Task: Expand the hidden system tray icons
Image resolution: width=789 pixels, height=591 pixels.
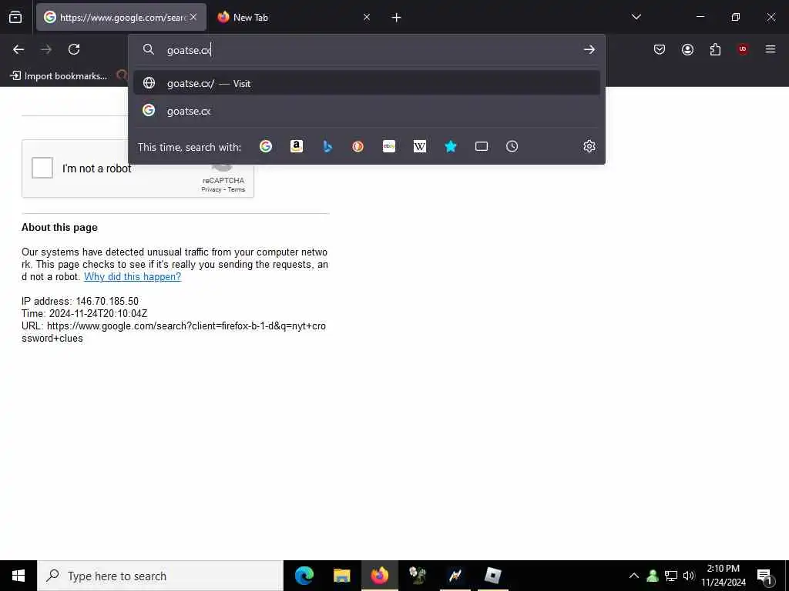Action: 634,576
